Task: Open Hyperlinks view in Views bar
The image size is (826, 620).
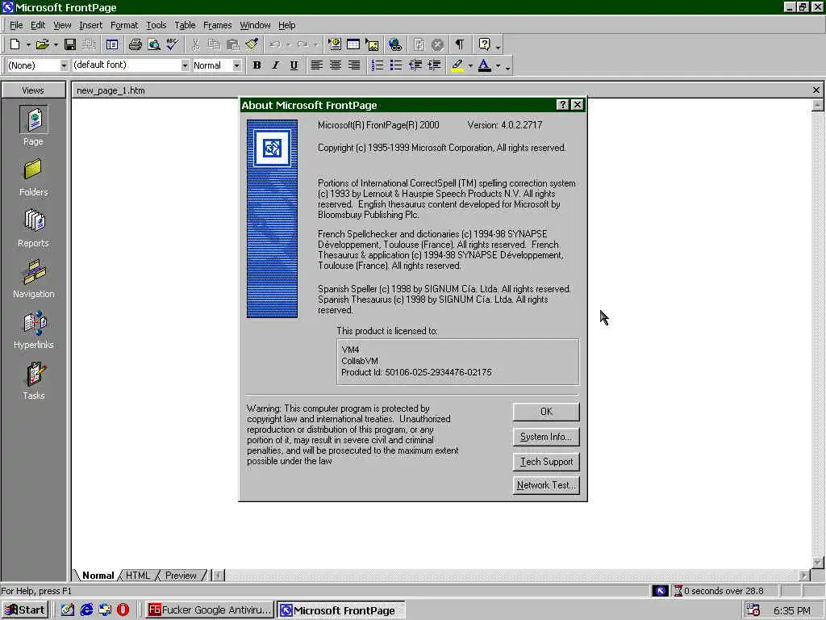Action: point(33,329)
